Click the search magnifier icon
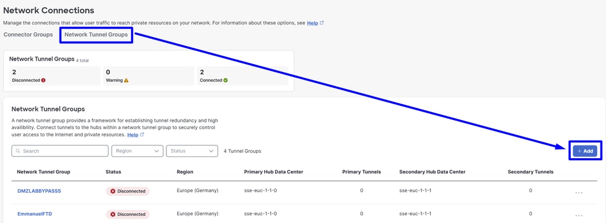606x223 pixels. (18, 151)
